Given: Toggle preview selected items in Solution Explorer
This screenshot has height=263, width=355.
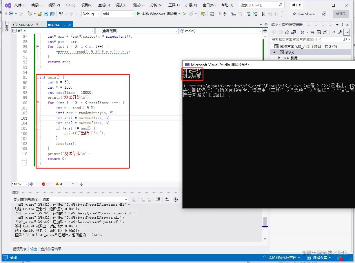Looking at the screenshot, I should coord(347,32).
